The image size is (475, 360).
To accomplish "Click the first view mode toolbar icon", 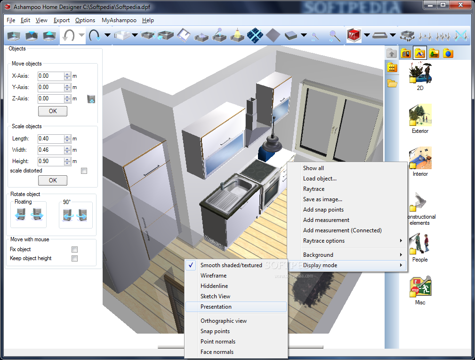I will pos(14,36).
